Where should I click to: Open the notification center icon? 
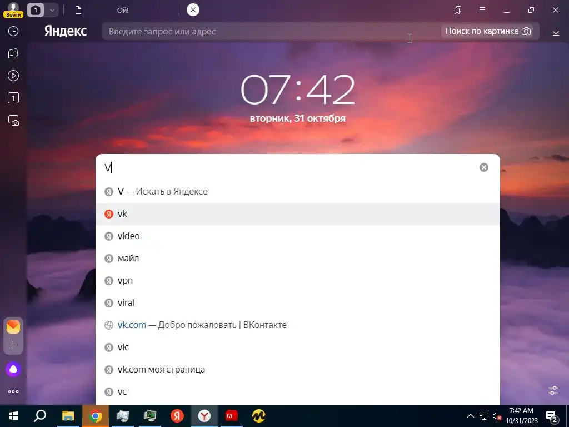point(552,416)
